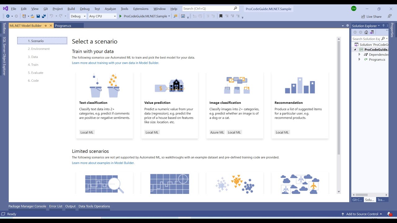Open the Build menu
The height and width of the screenshot is (223, 397).
point(71,9)
